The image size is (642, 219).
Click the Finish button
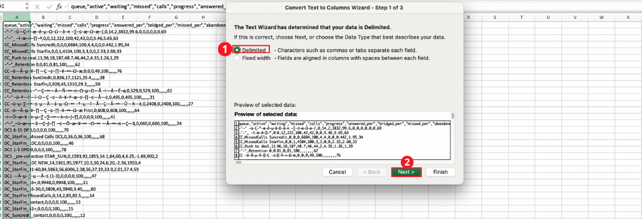(440, 172)
